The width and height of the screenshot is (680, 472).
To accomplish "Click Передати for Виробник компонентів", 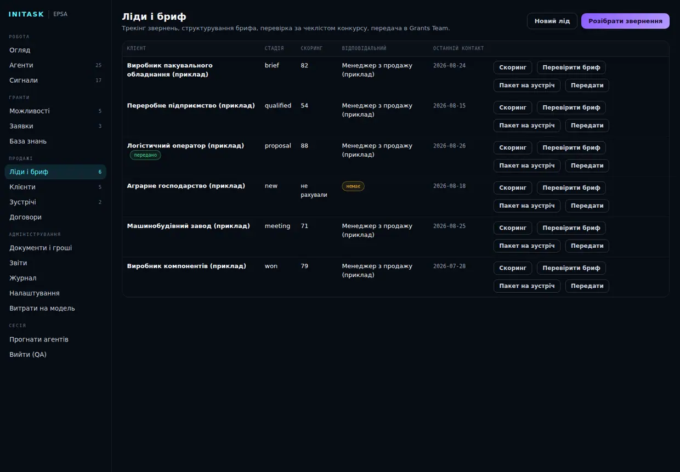I will click(587, 286).
